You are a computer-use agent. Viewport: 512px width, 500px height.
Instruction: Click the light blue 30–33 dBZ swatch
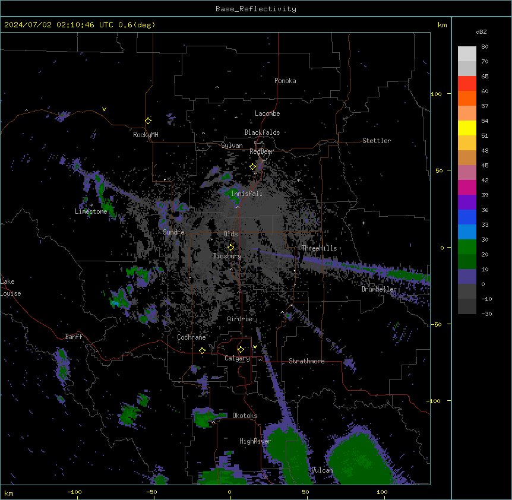467,232
